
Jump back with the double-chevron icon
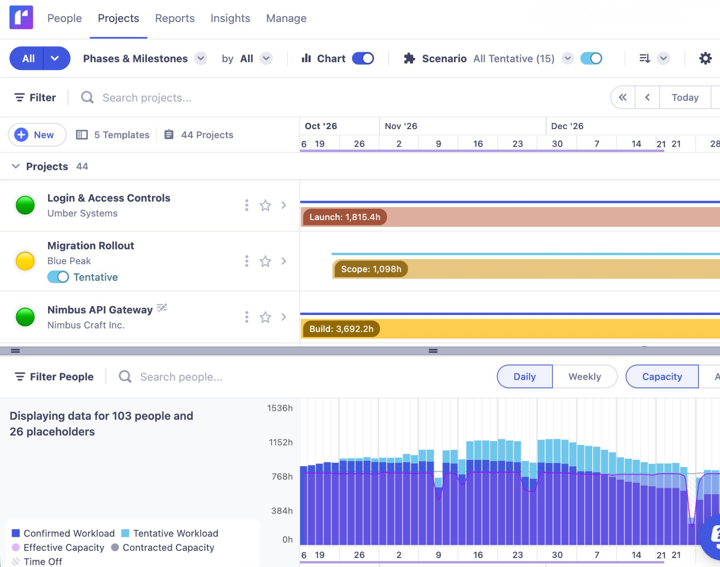pos(623,98)
